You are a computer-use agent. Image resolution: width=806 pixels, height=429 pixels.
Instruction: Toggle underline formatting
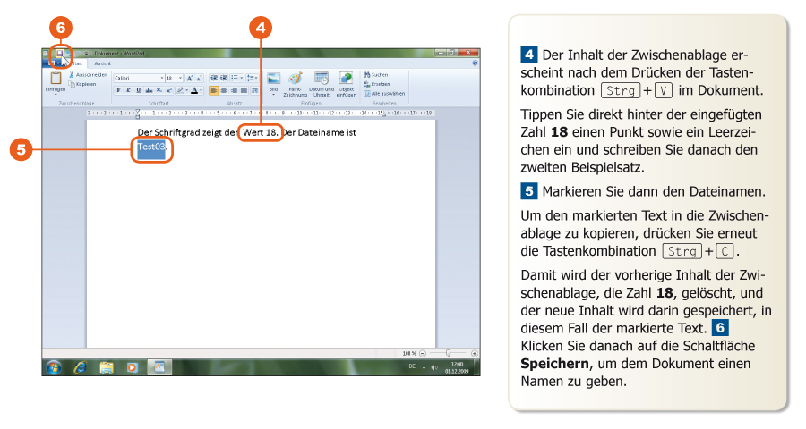coord(138,90)
